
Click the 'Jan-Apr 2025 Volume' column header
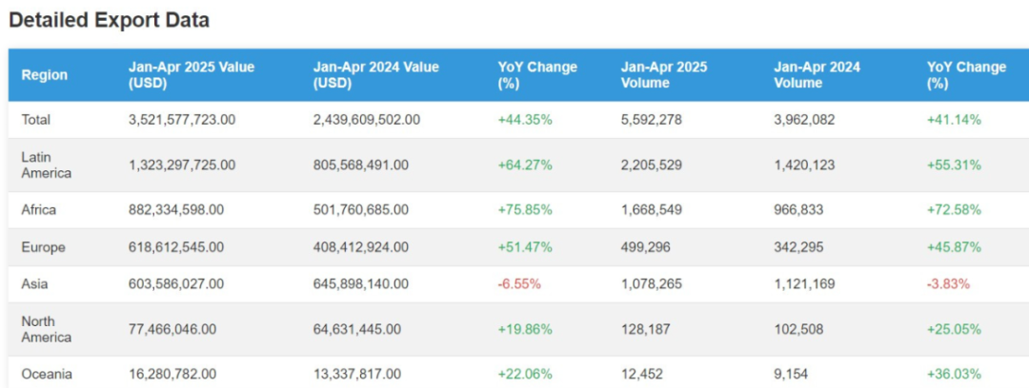[663, 75]
